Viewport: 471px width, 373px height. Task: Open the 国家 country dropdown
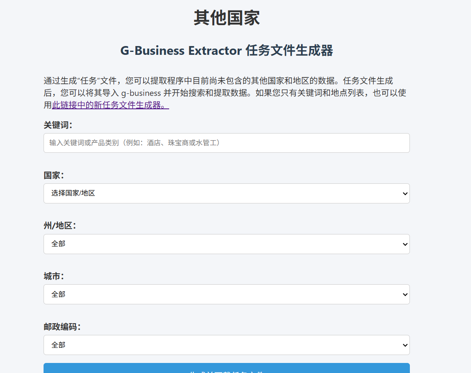(x=226, y=193)
